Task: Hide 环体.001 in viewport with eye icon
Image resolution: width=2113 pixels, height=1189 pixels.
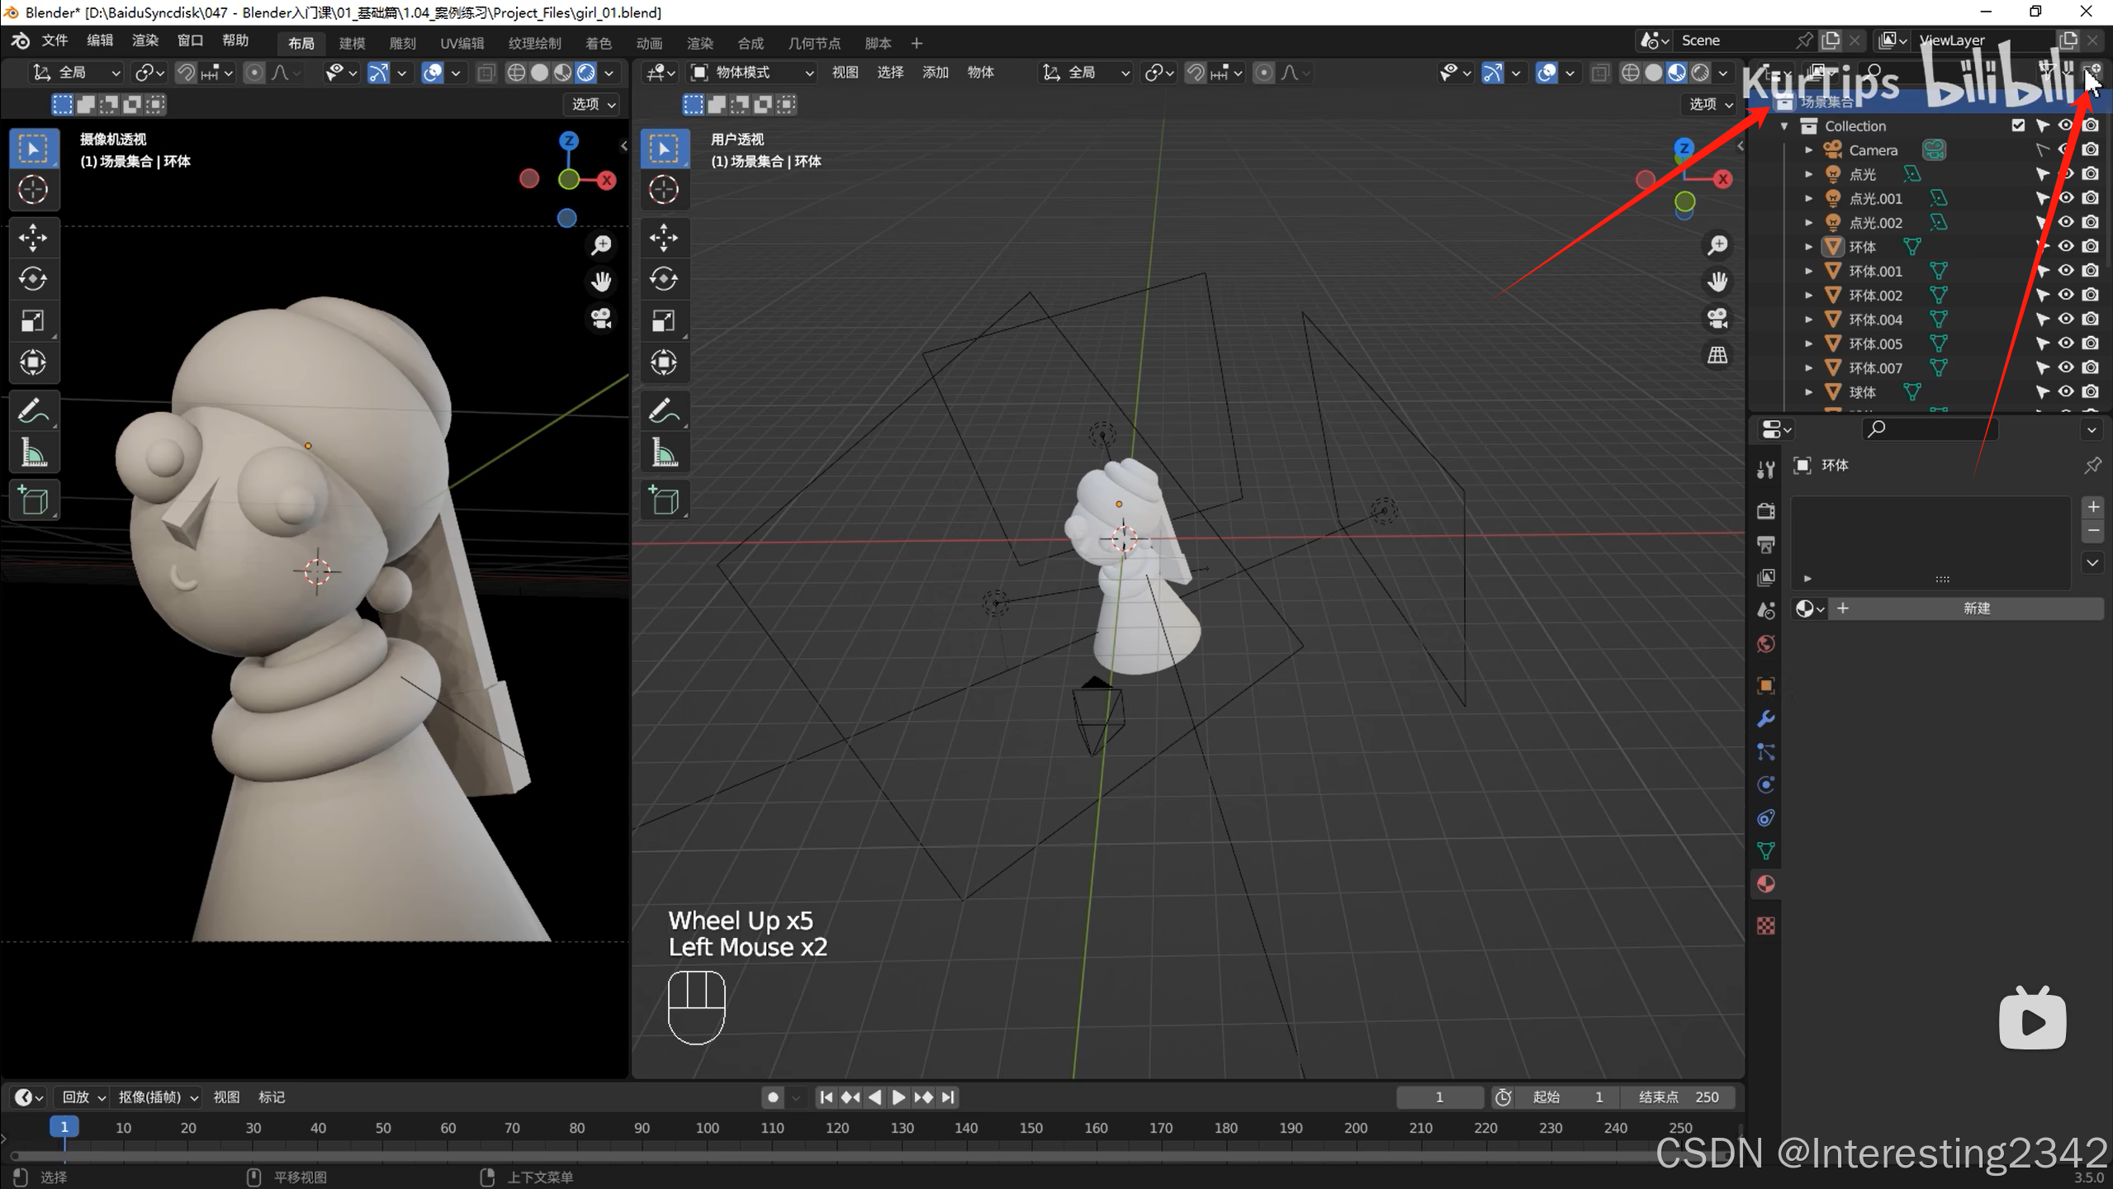Action: (x=2066, y=271)
